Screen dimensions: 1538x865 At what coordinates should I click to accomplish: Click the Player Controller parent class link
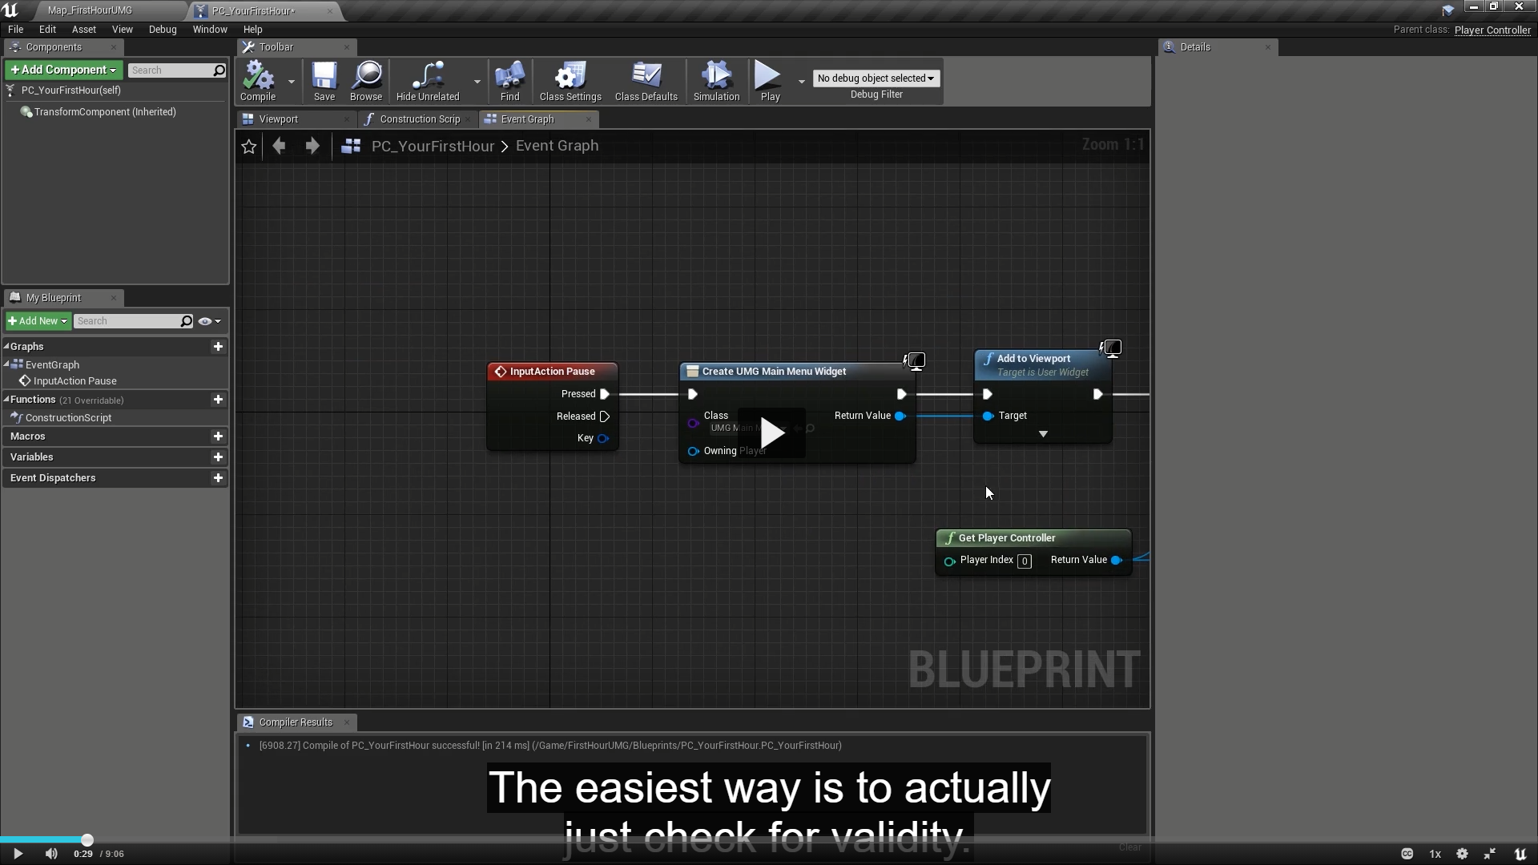(1492, 30)
